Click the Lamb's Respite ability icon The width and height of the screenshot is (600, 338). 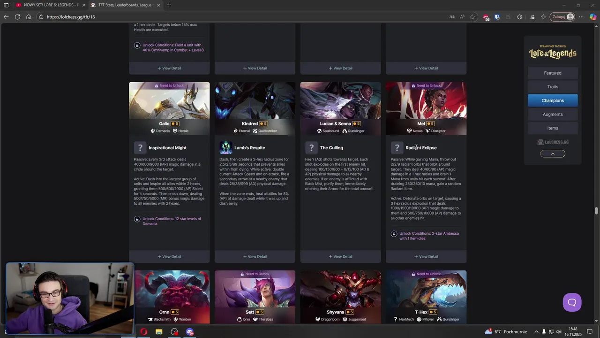coord(226,148)
